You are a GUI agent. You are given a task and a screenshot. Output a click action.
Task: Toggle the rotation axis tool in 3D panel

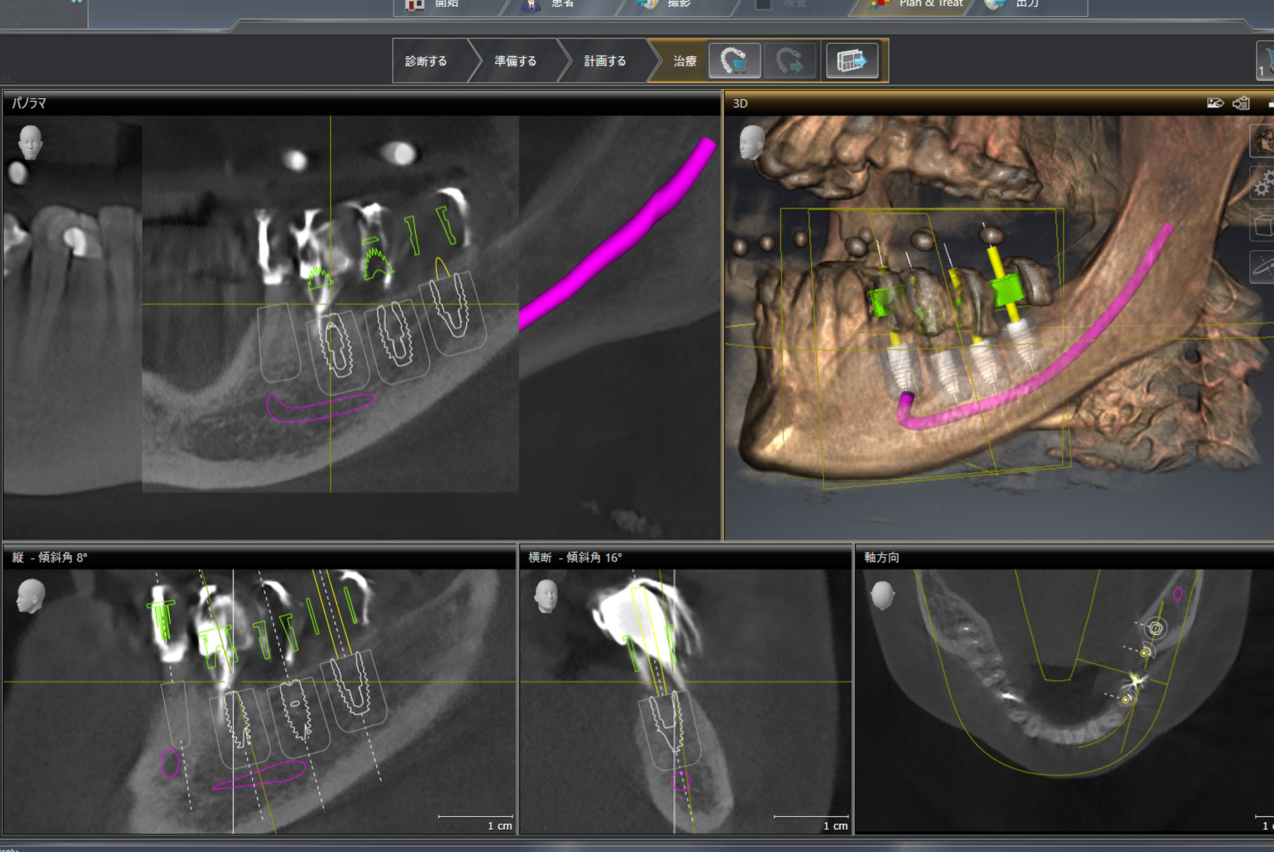click(x=1263, y=267)
